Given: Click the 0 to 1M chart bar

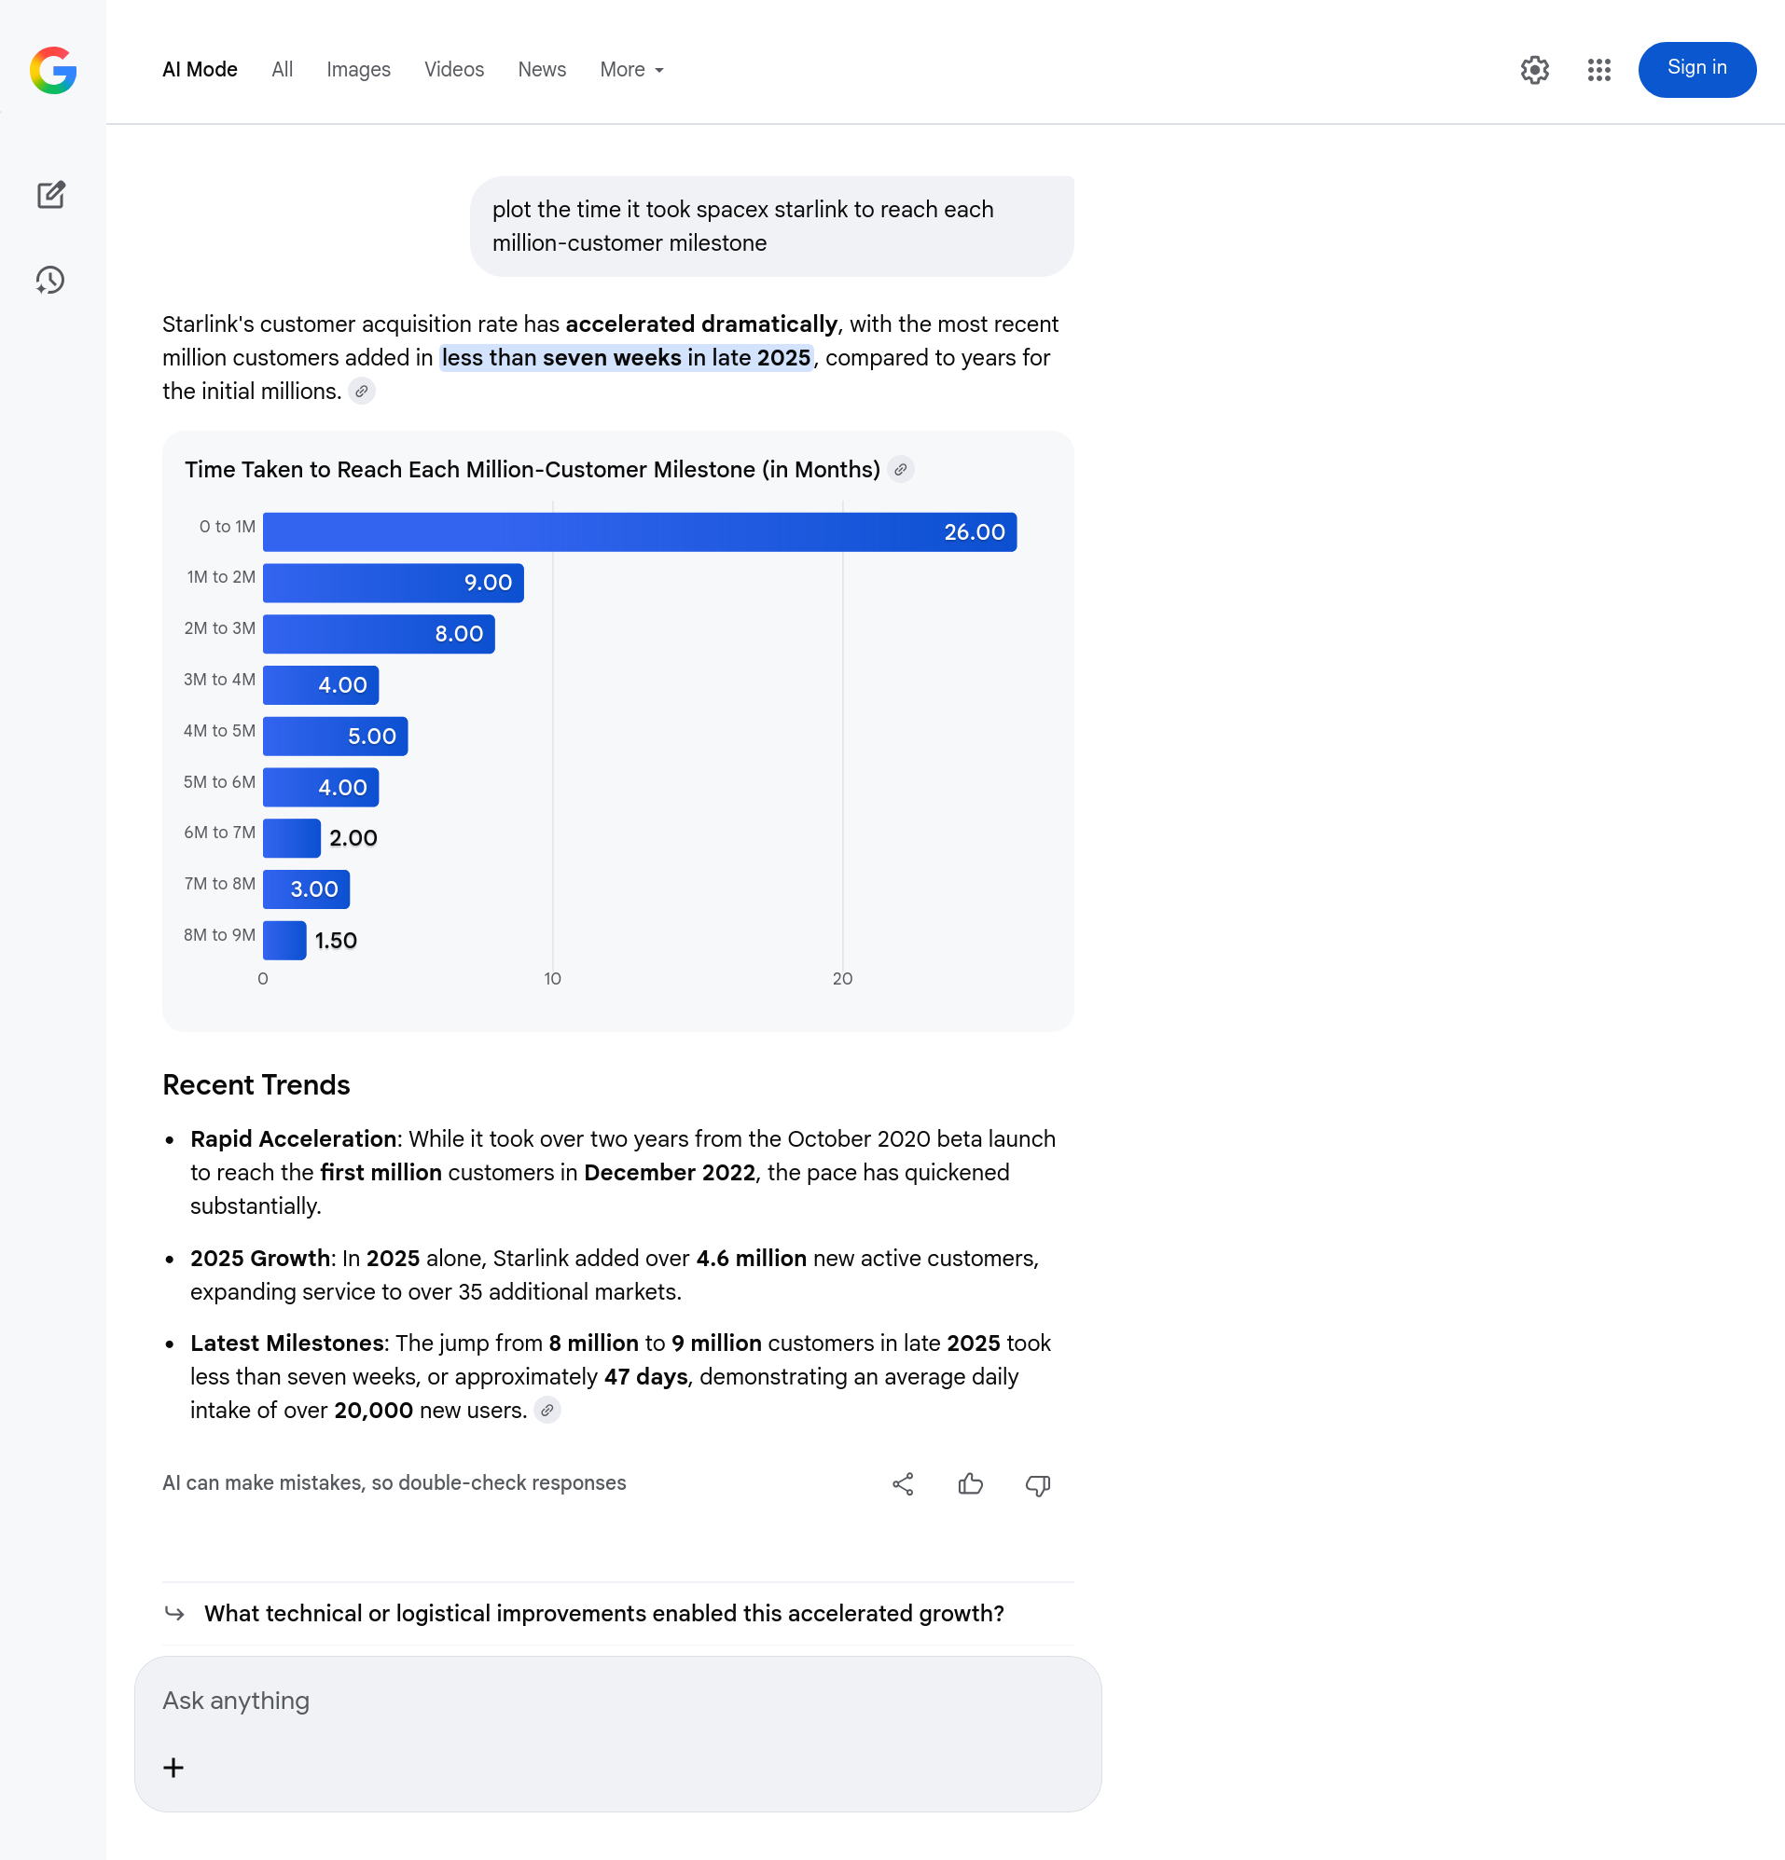Looking at the screenshot, I should [x=639, y=532].
